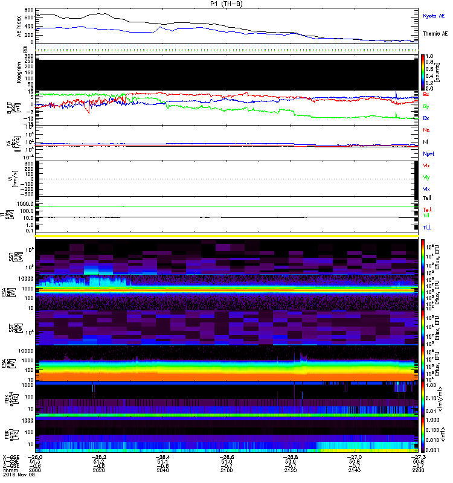Select the red Ne legend label
Viewport: 453px width, 483px height.
pos(426,130)
